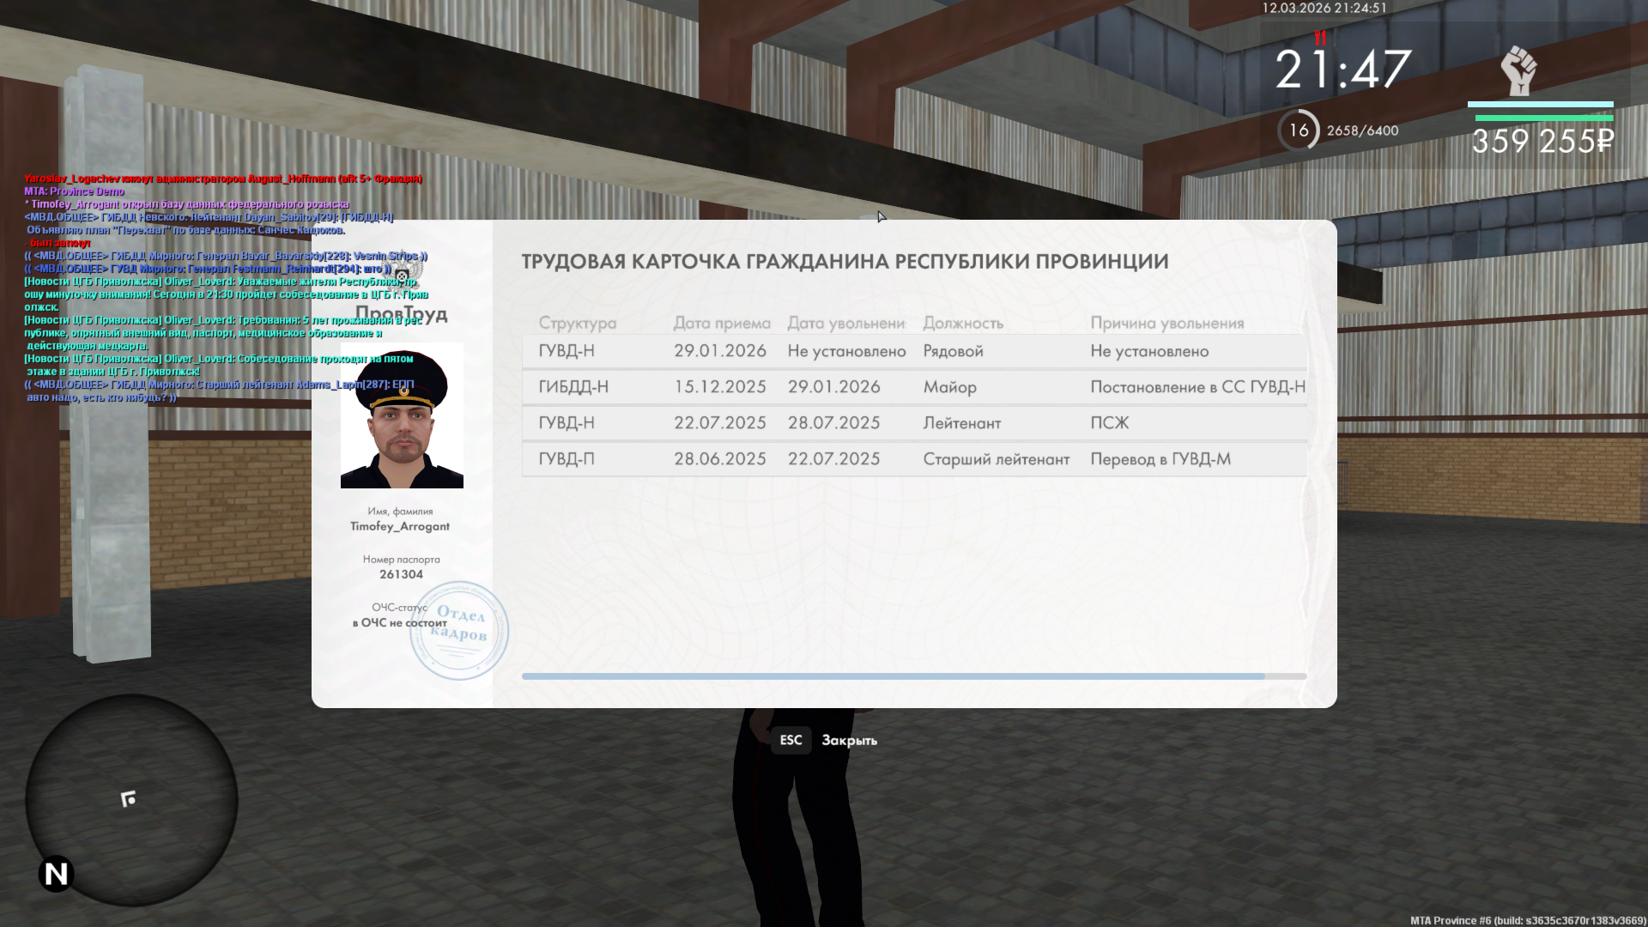Image resolution: width=1648 pixels, height=927 pixels.
Task: Click the fist weapon icon
Action: click(1518, 70)
